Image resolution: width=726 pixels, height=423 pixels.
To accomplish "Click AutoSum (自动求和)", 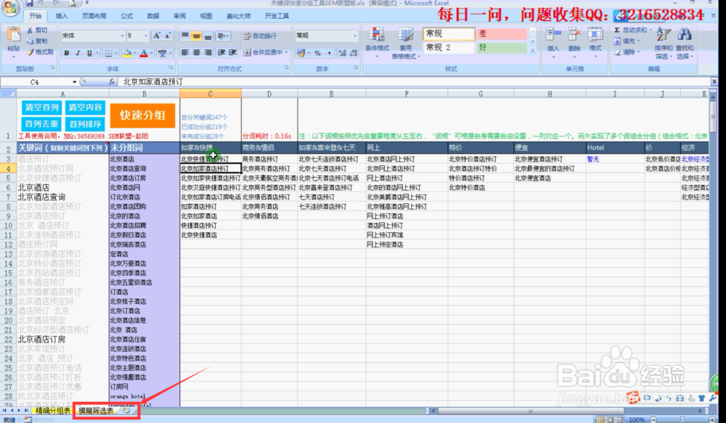I will coord(632,30).
